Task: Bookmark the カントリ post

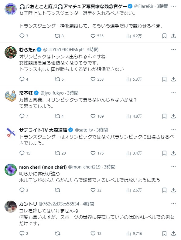Action: tap(164, 233)
